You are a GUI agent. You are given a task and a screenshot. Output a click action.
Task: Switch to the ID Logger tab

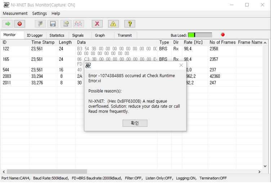coord(35,35)
